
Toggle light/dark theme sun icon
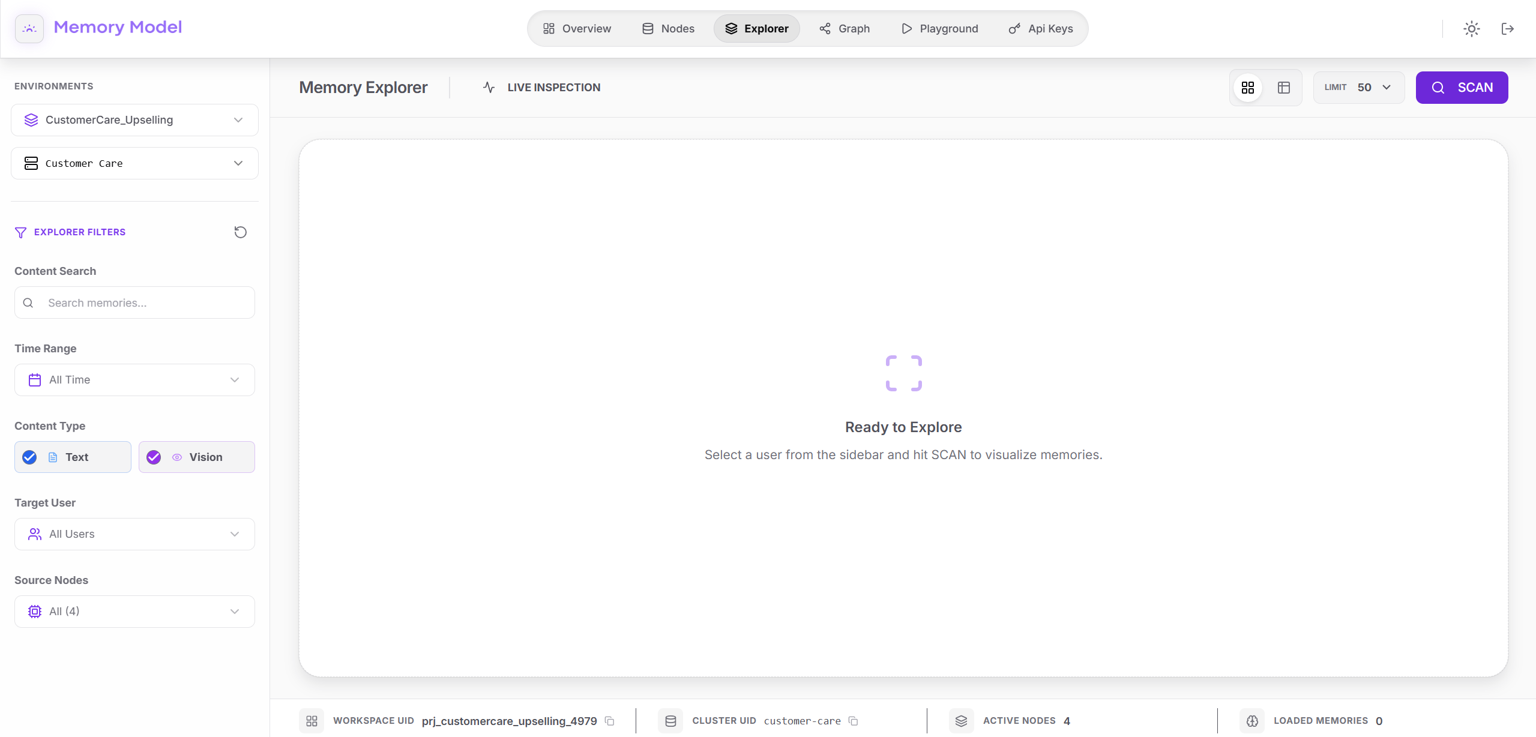click(1471, 28)
